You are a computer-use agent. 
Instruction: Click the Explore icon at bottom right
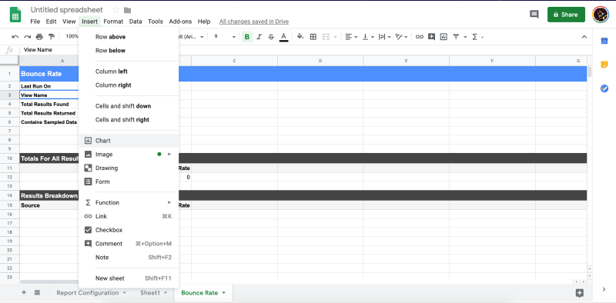[x=580, y=293]
